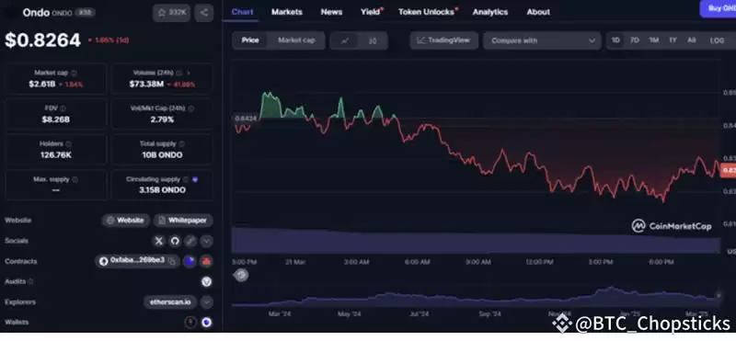Click the audits shield icon
The image size is (736, 341).
coord(206,282)
